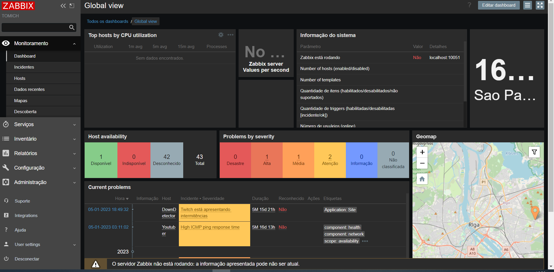Open help question mark icon in header

(469, 5)
